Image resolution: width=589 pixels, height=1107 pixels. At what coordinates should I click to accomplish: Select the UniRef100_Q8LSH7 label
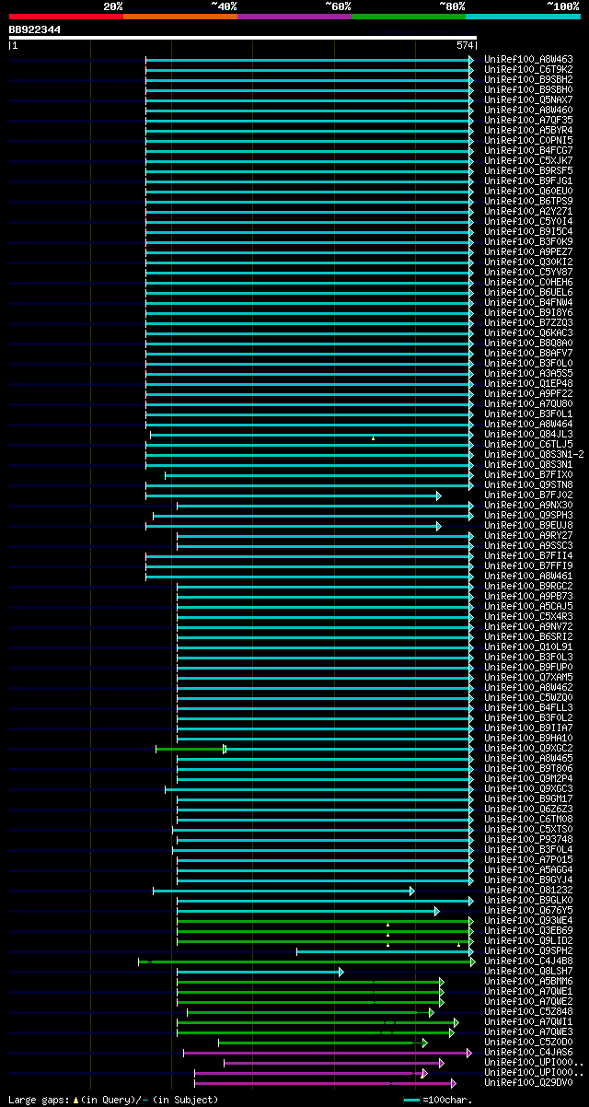pyautogui.click(x=528, y=971)
